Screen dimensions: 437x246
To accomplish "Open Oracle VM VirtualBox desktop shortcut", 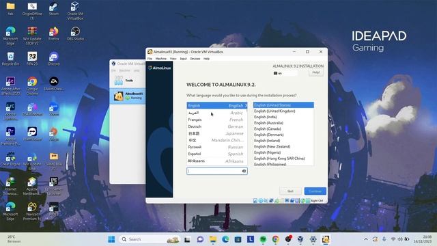I will (75, 11).
